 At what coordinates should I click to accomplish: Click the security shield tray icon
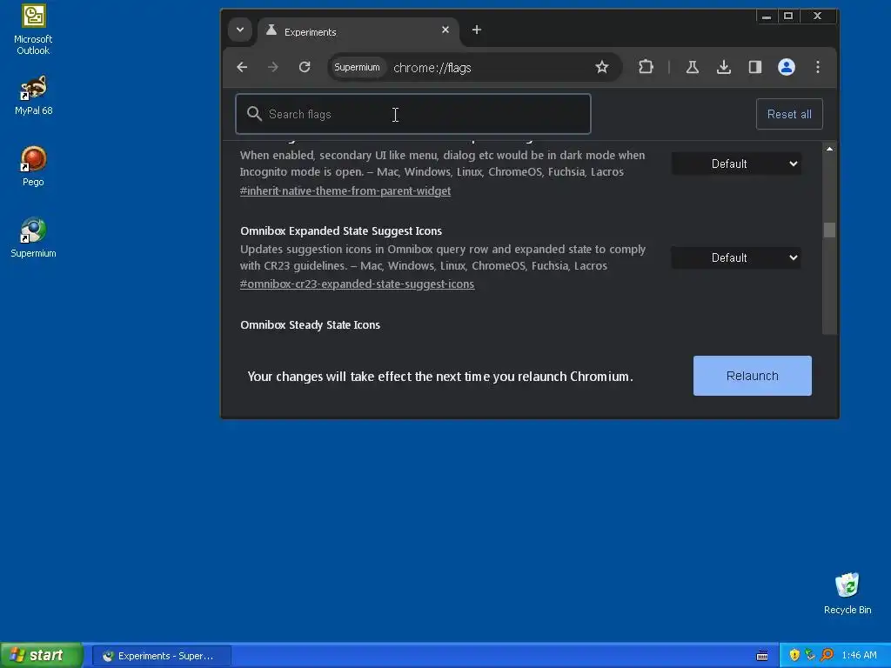pyautogui.click(x=794, y=656)
